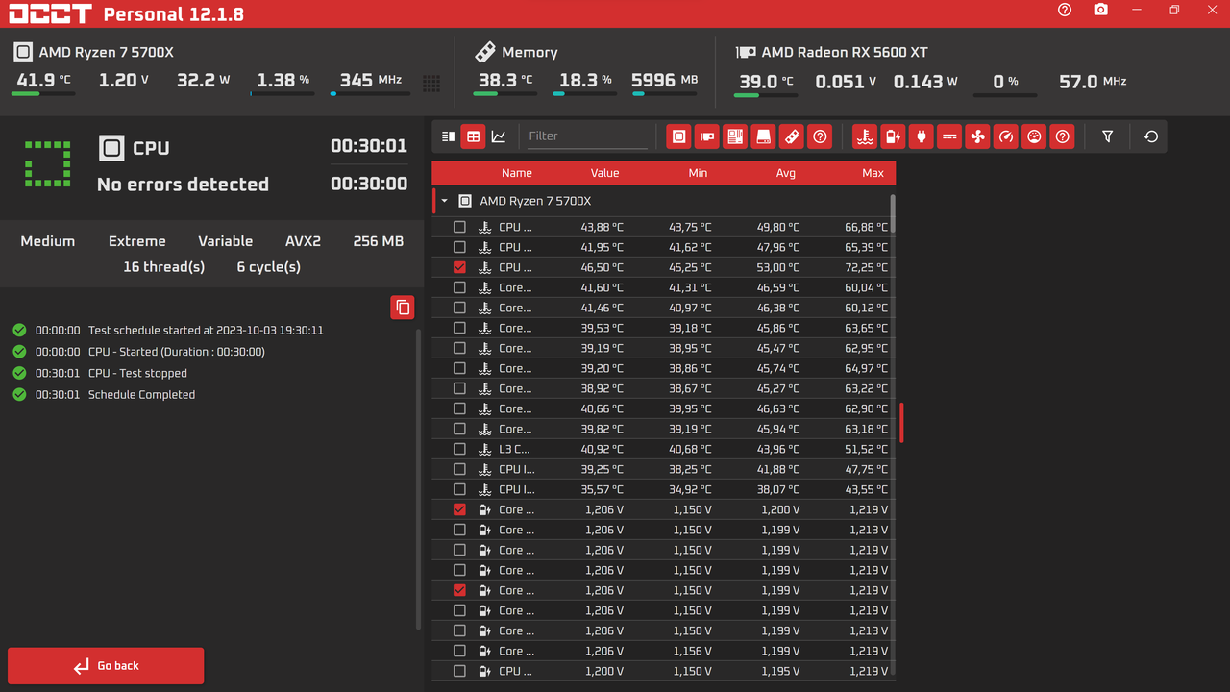
Task: Select the 'CPU - Started' log entry
Action: 138,352
